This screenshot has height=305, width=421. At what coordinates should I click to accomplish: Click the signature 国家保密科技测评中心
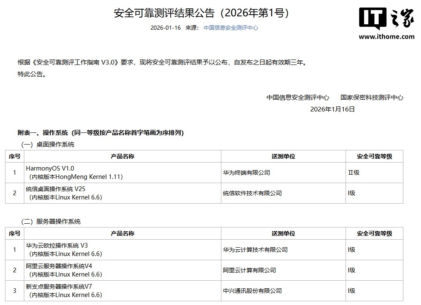(372, 98)
